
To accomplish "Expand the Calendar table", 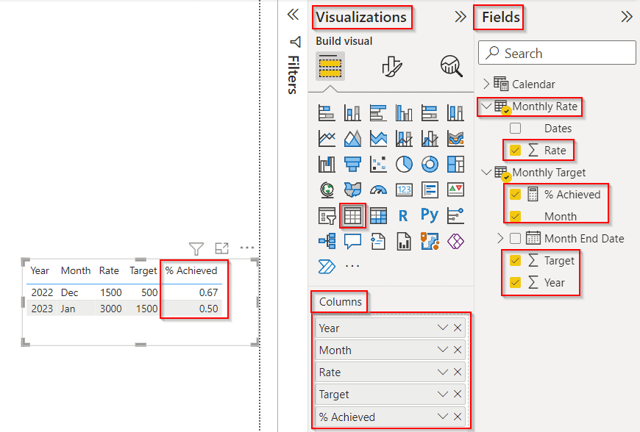I will [x=486, y=84].
